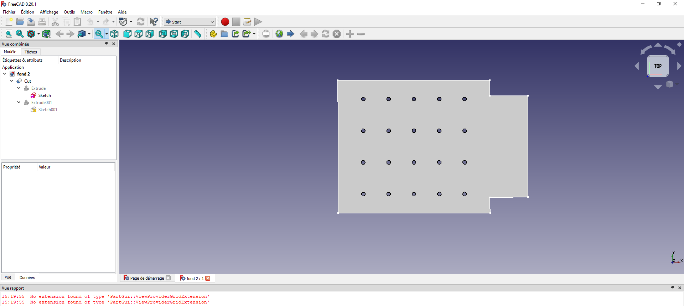Switch to isometric view
The height and width of the screenshot is (306, 684).
pyautogui.click(x=114, y=34)
